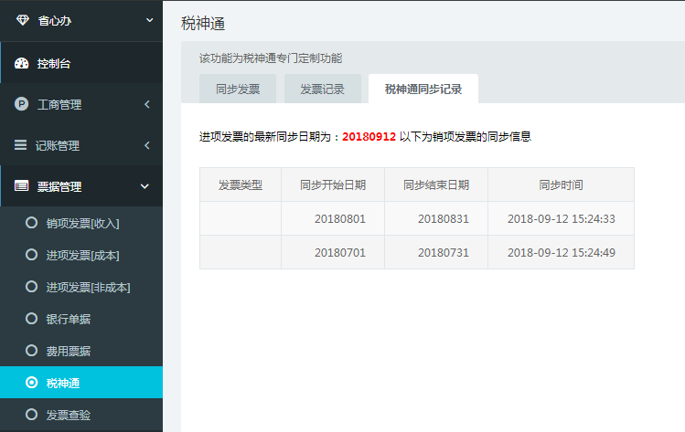Click the 税神通 page heading
The height and width of the screenshot is (432, 685).
pyautogui.click(x=203, y=23)
